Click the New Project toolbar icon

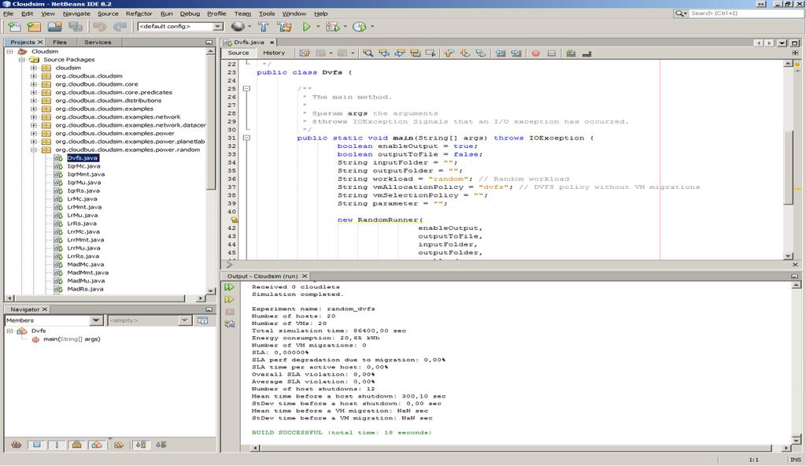tap(34, 26)
